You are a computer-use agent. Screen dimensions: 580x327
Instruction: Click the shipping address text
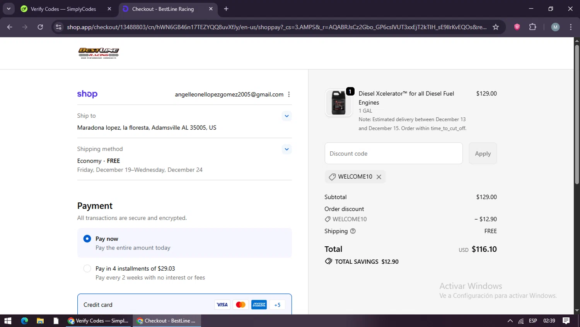(147, 127)
